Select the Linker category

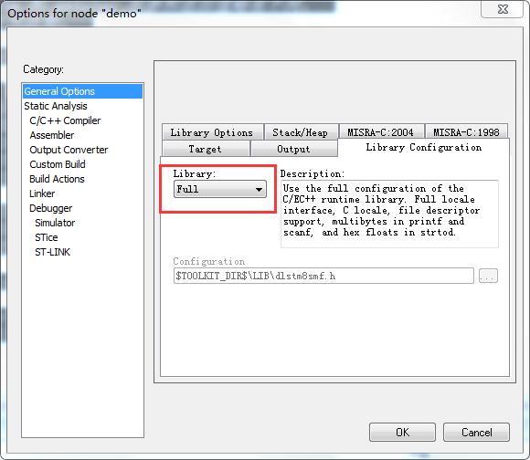point(42,193)
